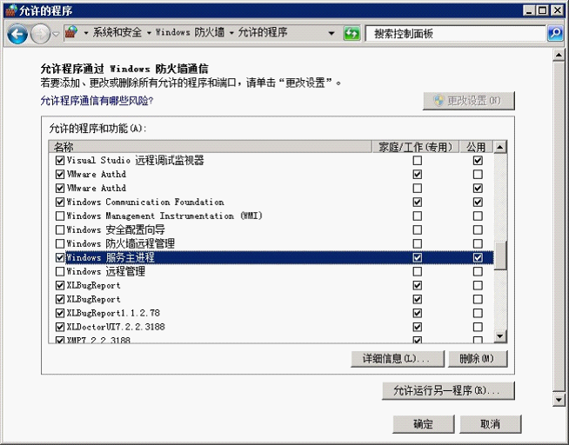Toggle the public checkbox for Windows Communication Foundation
Image resolution: width=569 pixels, height=445 pixels.
478,203
